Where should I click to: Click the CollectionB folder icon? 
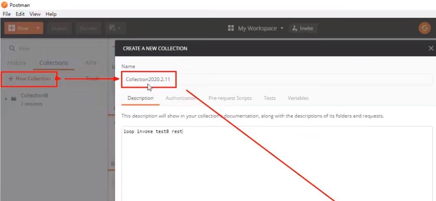pyautogui.click(x=14, y=99)
